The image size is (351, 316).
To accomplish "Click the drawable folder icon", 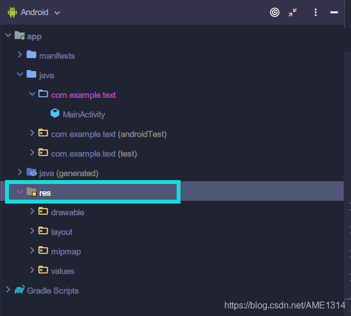I will (43, 211).
